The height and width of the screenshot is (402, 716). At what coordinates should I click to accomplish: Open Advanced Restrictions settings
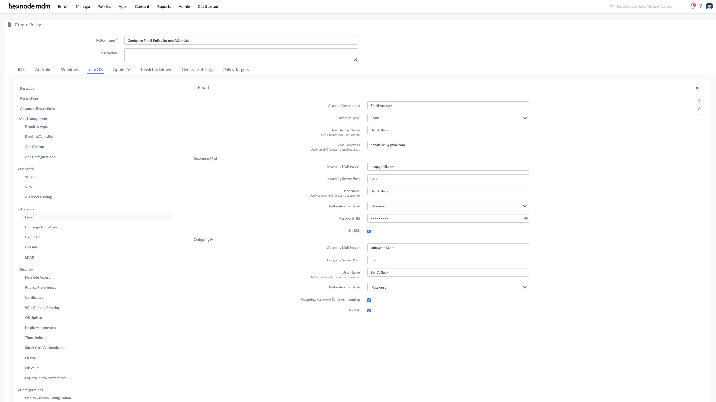[x=37, y=109]
